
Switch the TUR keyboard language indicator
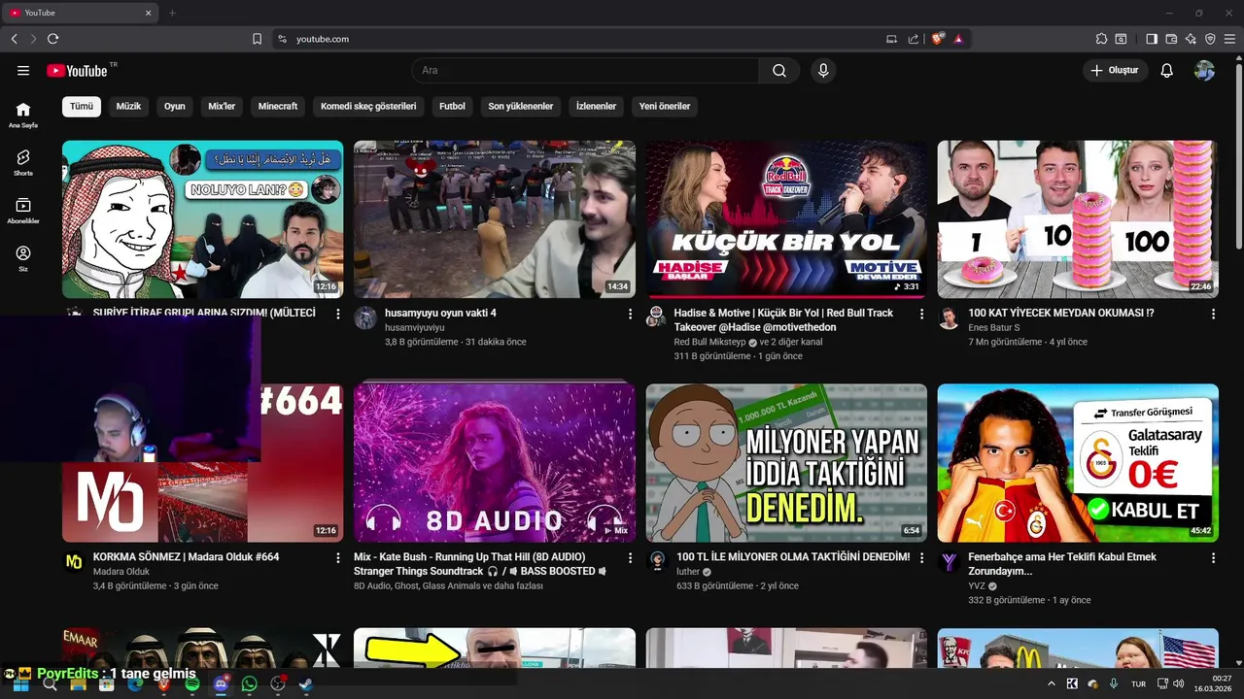coord(1138,684)
